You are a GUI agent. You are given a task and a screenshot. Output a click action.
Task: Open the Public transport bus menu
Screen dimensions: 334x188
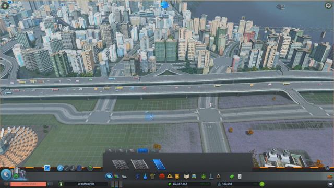point(194,177)
